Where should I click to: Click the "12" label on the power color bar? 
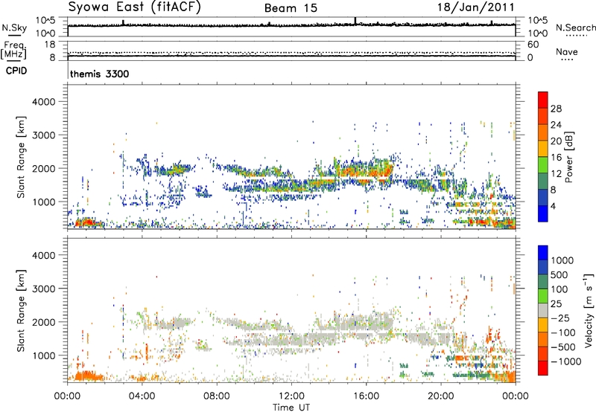(x=556, y=174)
